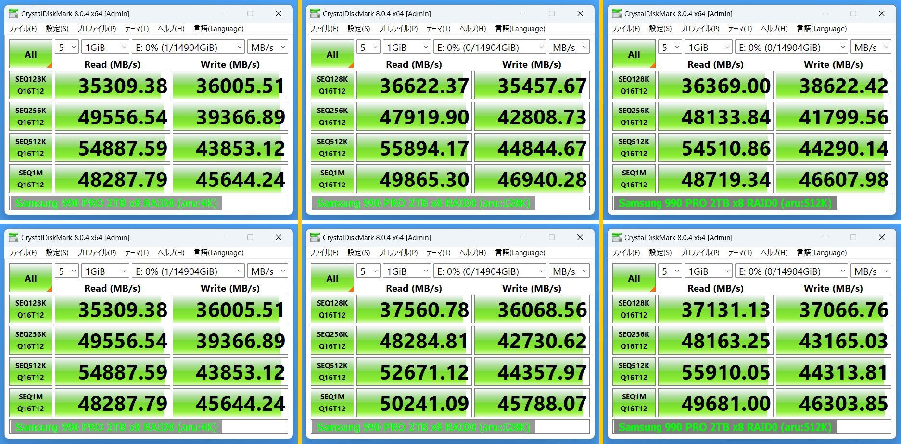Screen dimensions: 901x444
Task: Click the read value 50241.09
Action: point(414,403)
